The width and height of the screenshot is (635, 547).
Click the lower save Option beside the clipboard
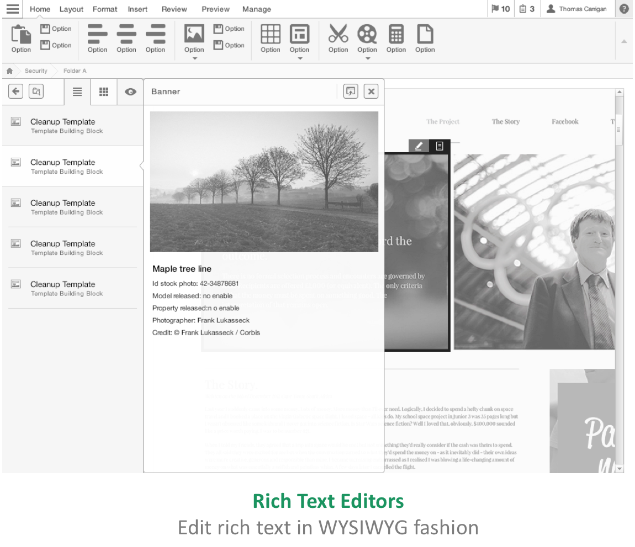56,45
